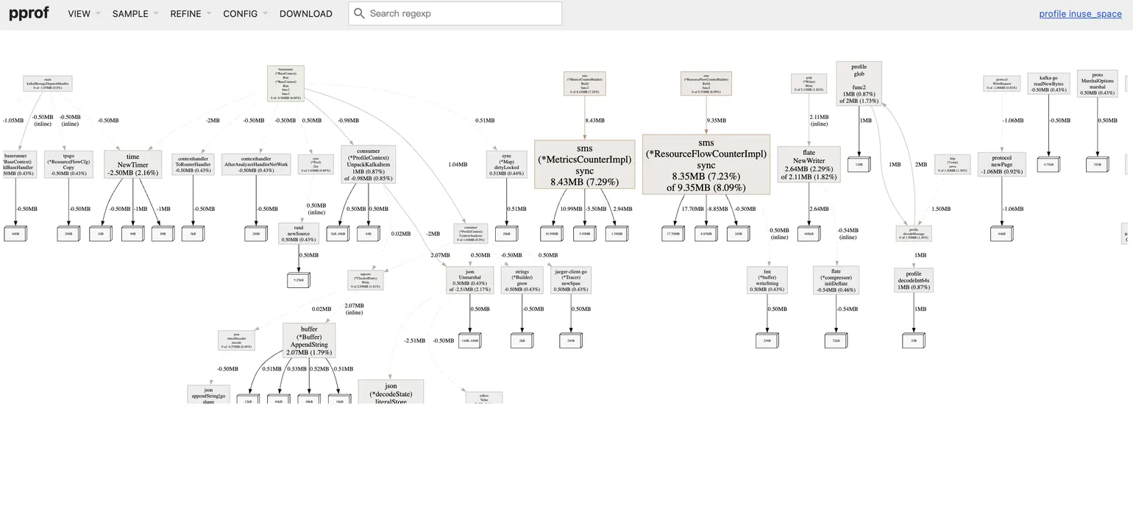The width and height of the screenshot is (1133, 527).
Task: Select the flate NewWriter node
Action: 809,165
